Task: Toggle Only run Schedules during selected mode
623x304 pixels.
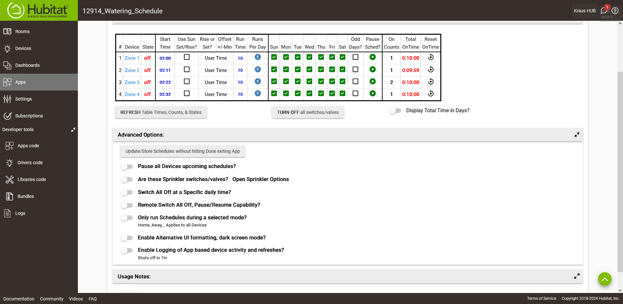Action: point(127,218)
